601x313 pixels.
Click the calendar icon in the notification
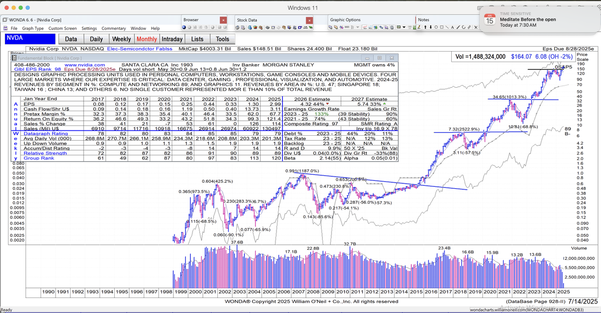coord(489,19)
